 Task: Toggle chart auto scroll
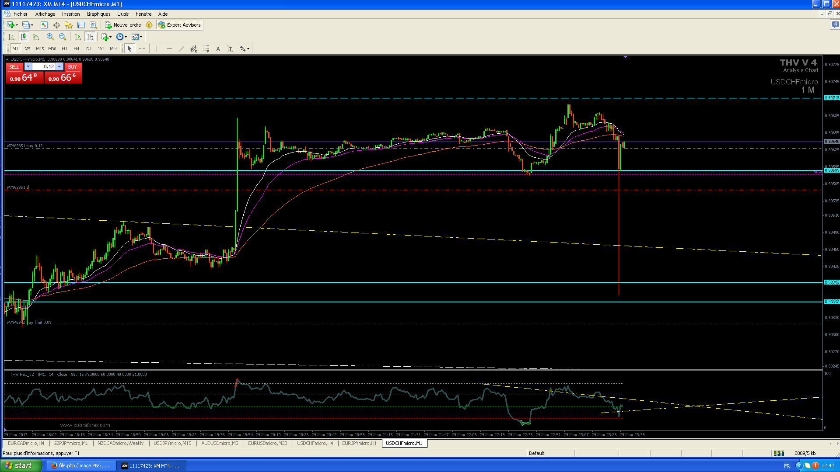[78, 37]
